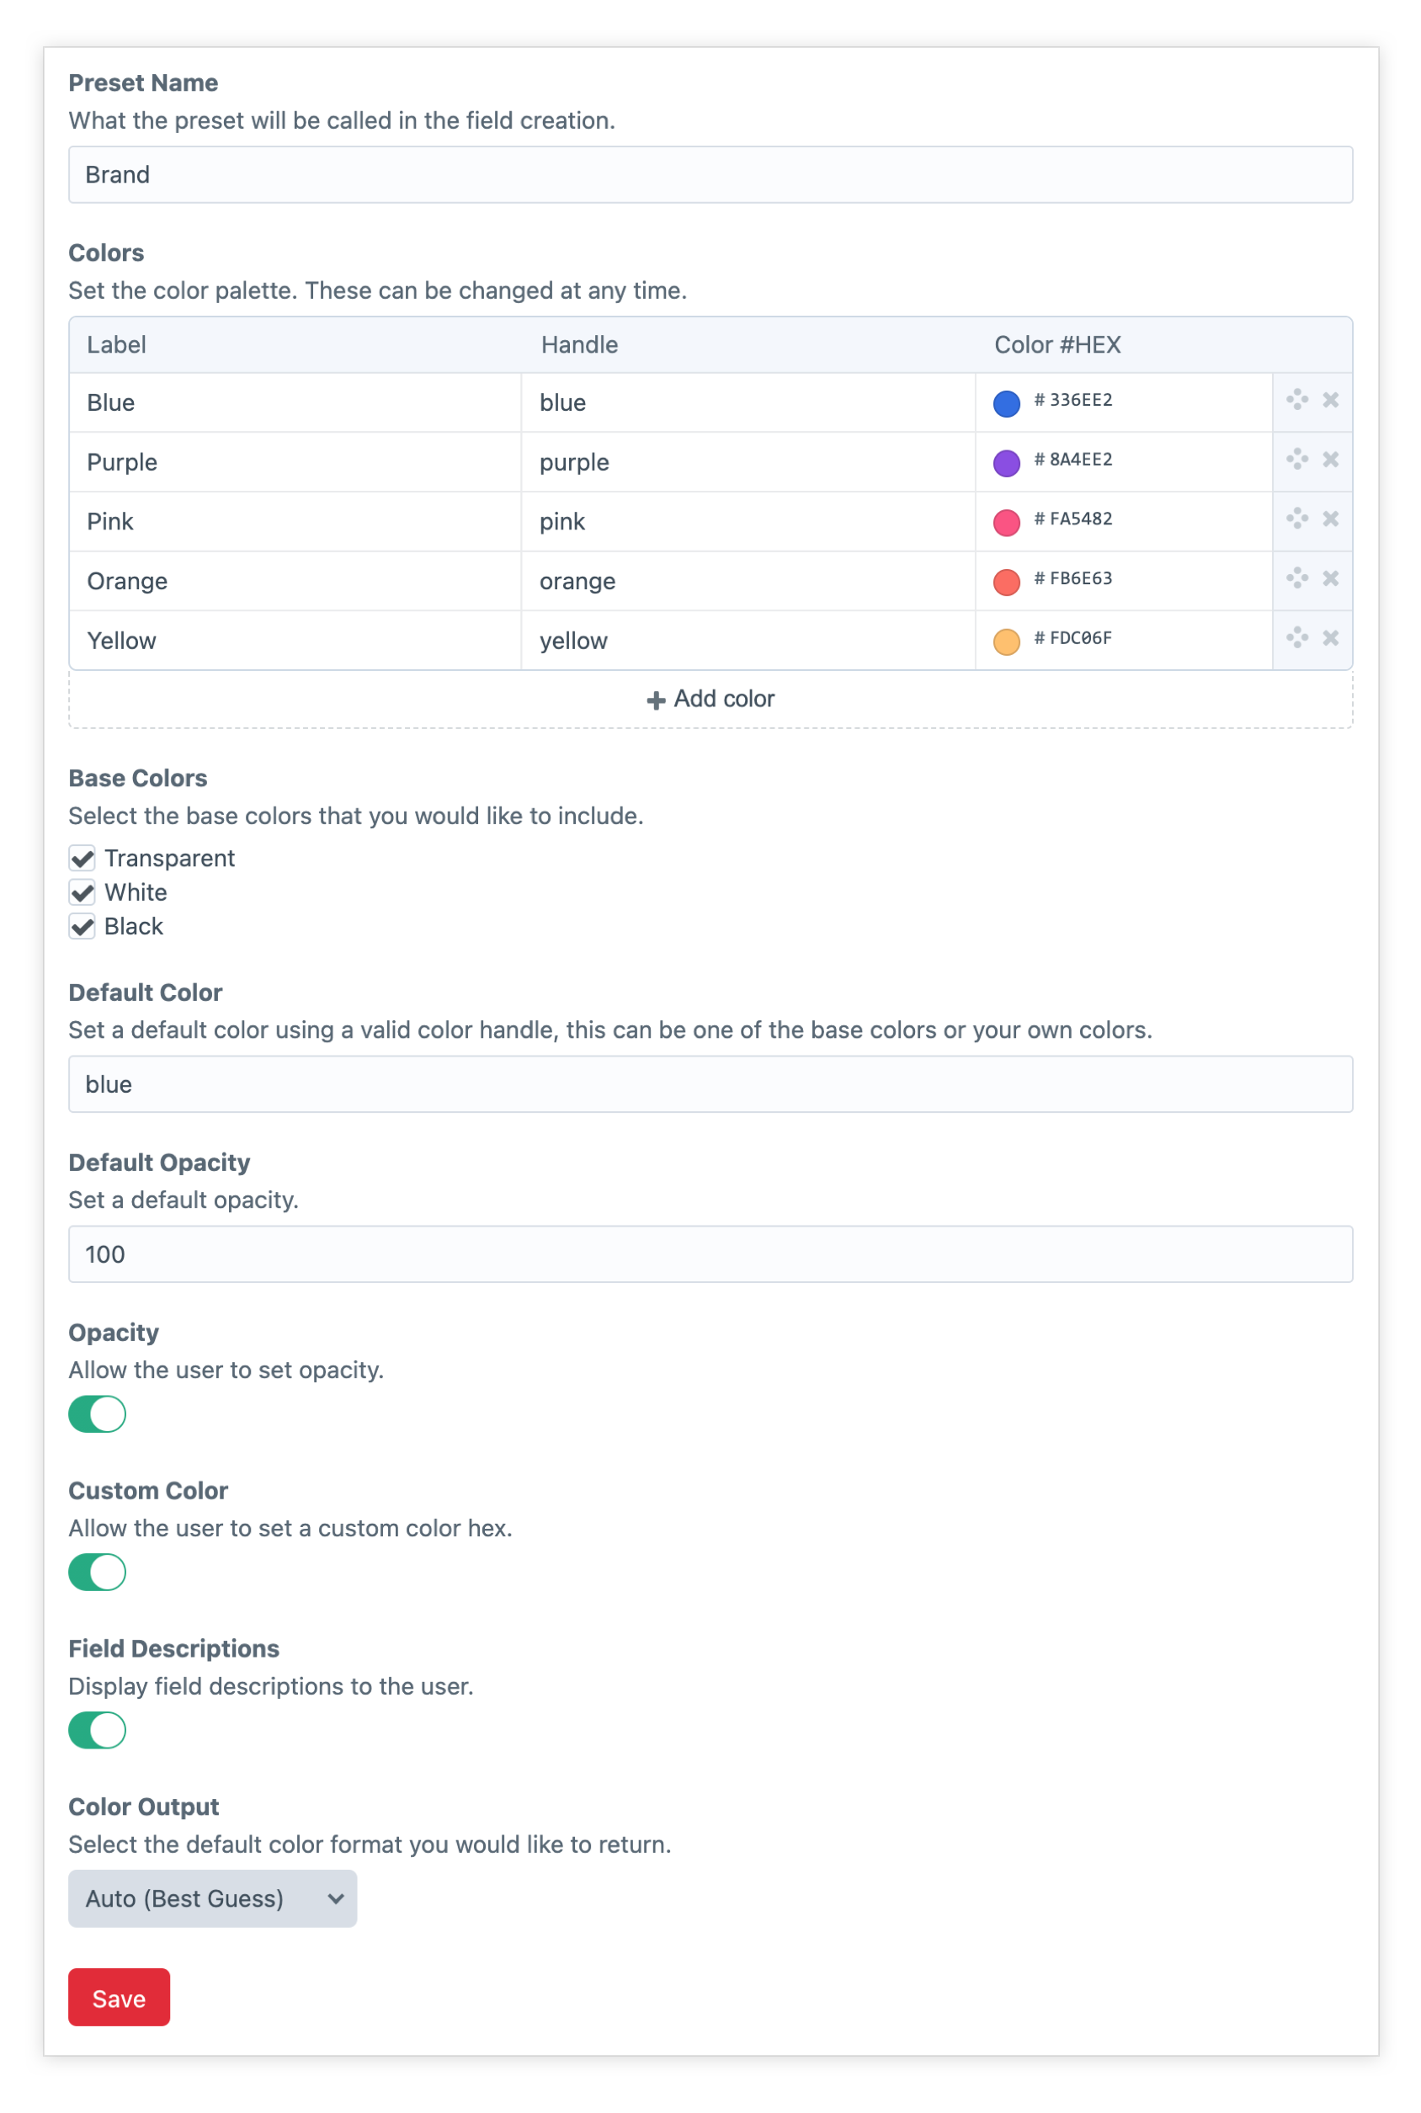Viewport: 1421px width, 2113px height.
Task: Delete the Blue color row
Action: [x=1330, y=400]
